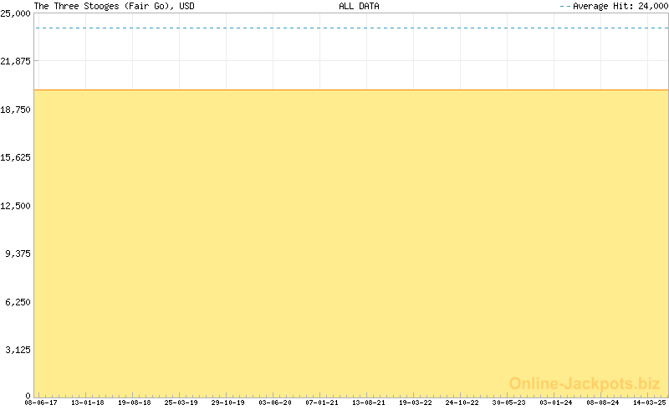669x410 pixels.
Task: Click the 30-05-23 date marker
Action: pos(509,402)
